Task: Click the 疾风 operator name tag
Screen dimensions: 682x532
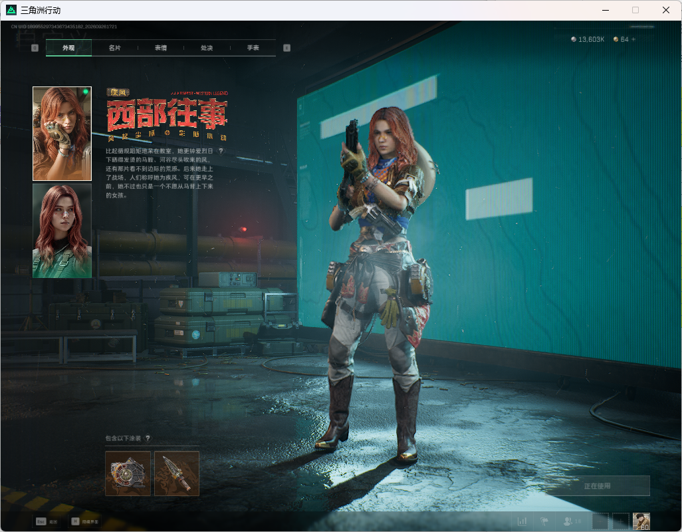Action: [x=118, y=92]
